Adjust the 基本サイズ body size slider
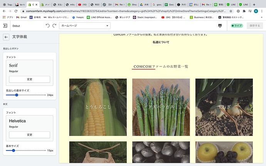266x166 pixels. tap(26, 150)
